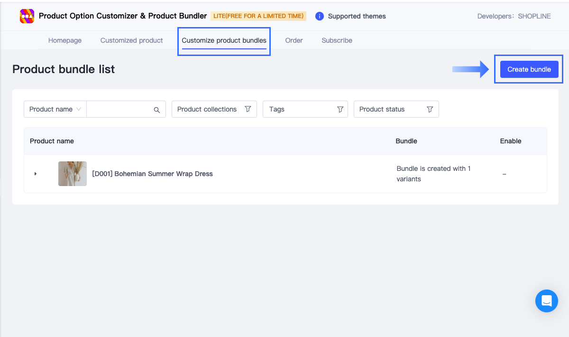Image resolution: width=569 pixels, height=337 pixels.
Task: Click the filter icon on Tags
Action: 340,109
